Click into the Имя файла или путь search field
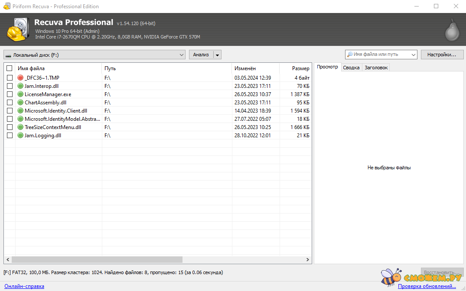 pyautogui.click(x=381, y=55)
